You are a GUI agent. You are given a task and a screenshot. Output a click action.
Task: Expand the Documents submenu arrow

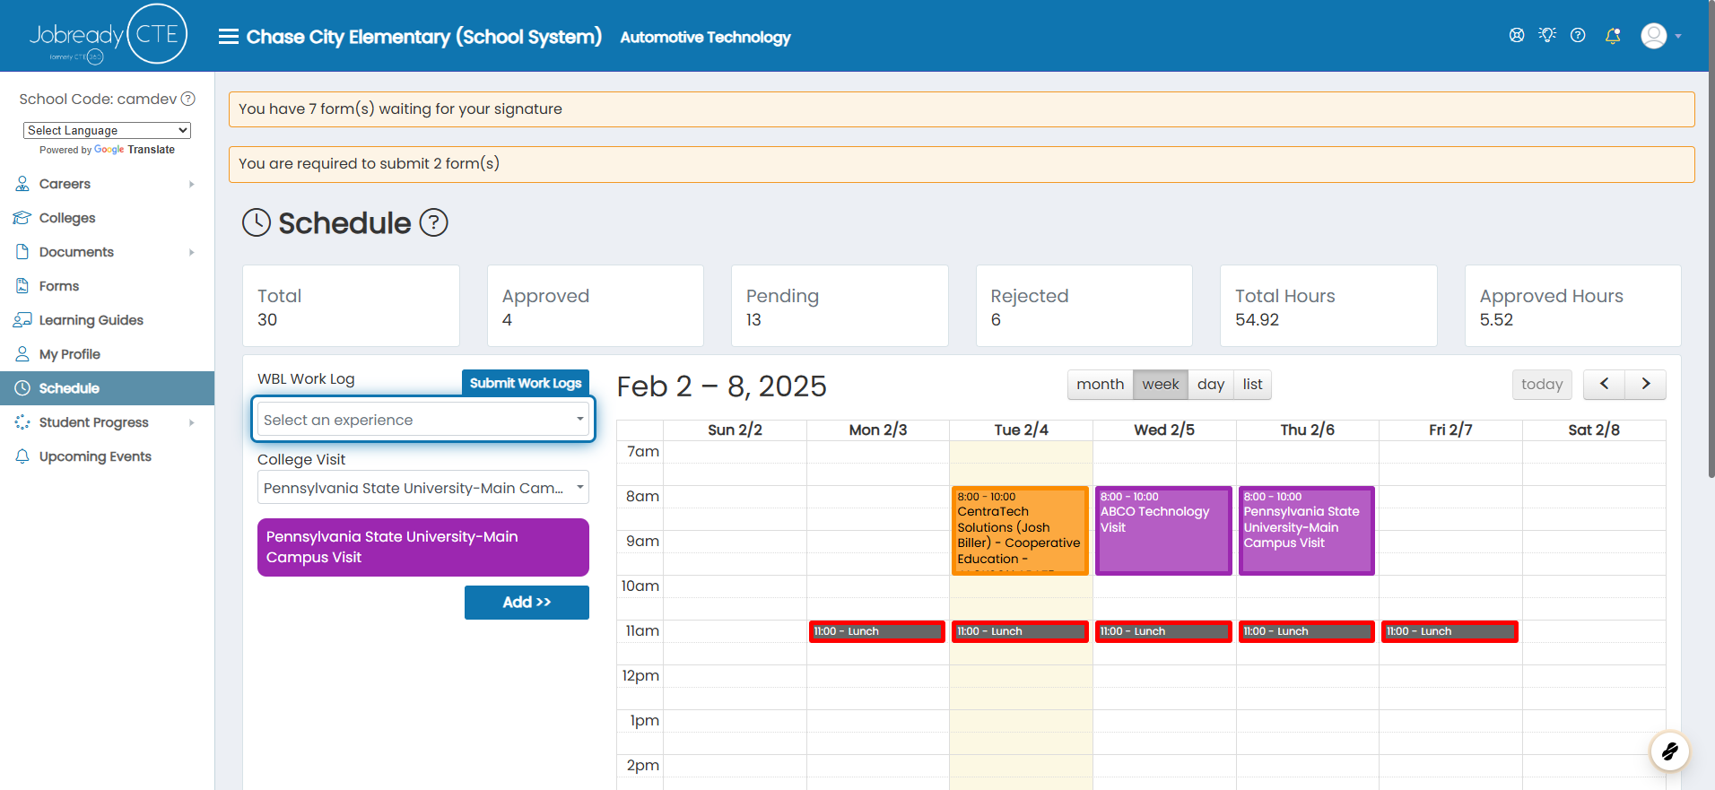[191, 252]
